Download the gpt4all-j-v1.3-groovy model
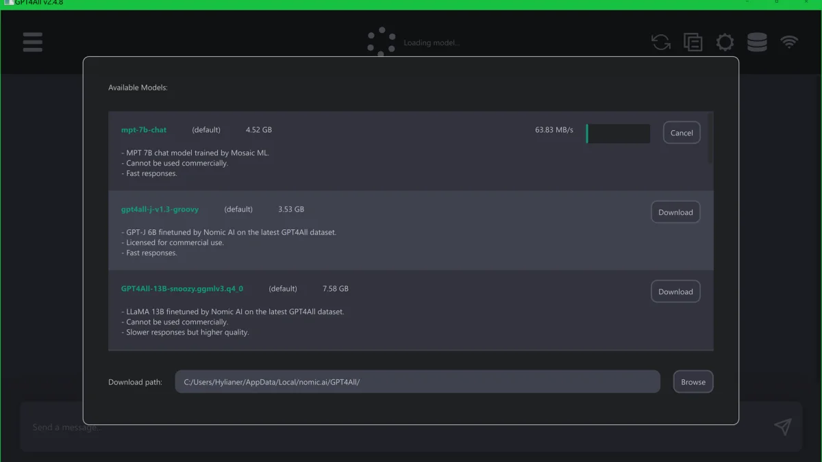The width and height of the screenshot is (822, 462). pos(675,212)
